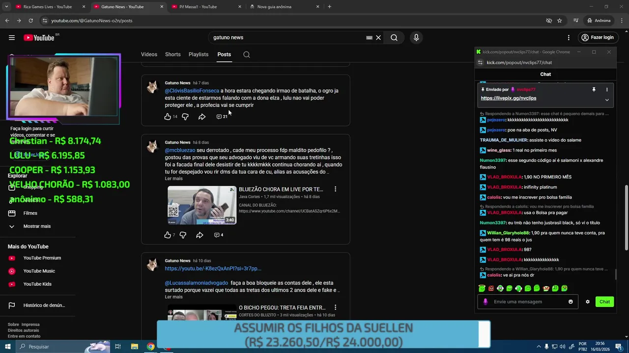Open options for O BICHO PEGOU video
Viewport: 629px width, 353px height.
(336, 308)
